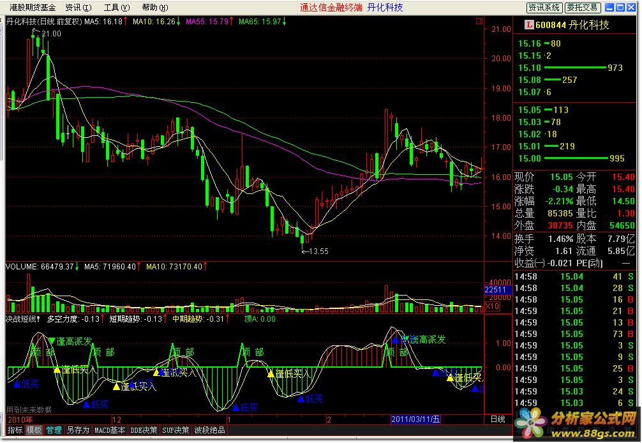
Task: Click the 14:59 trade row with 73 B
Action: pos(574,334)
